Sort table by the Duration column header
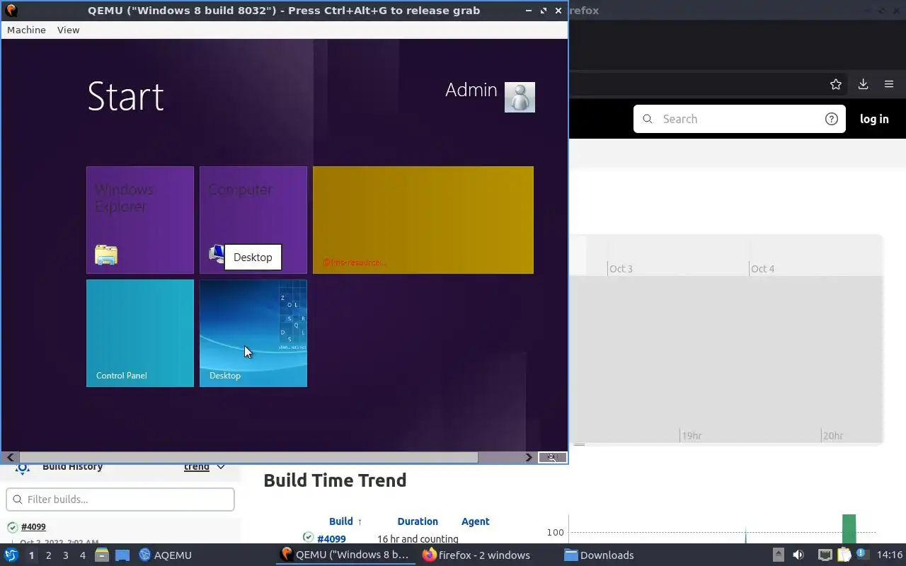The image size is (906, 566). [x=418, y=521]
